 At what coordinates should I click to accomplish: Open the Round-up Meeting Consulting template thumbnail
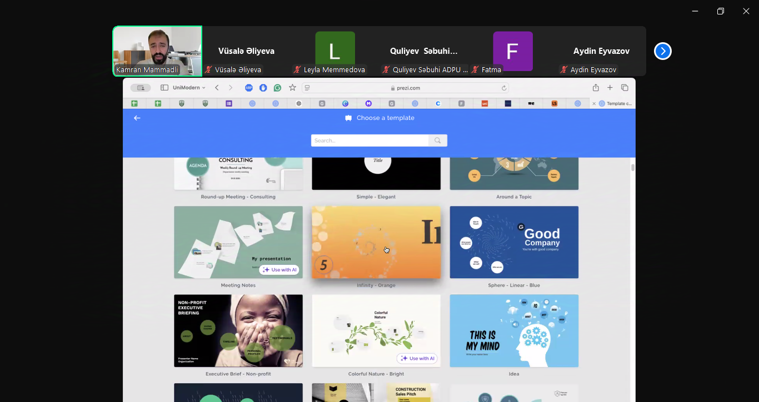point(238,174)
